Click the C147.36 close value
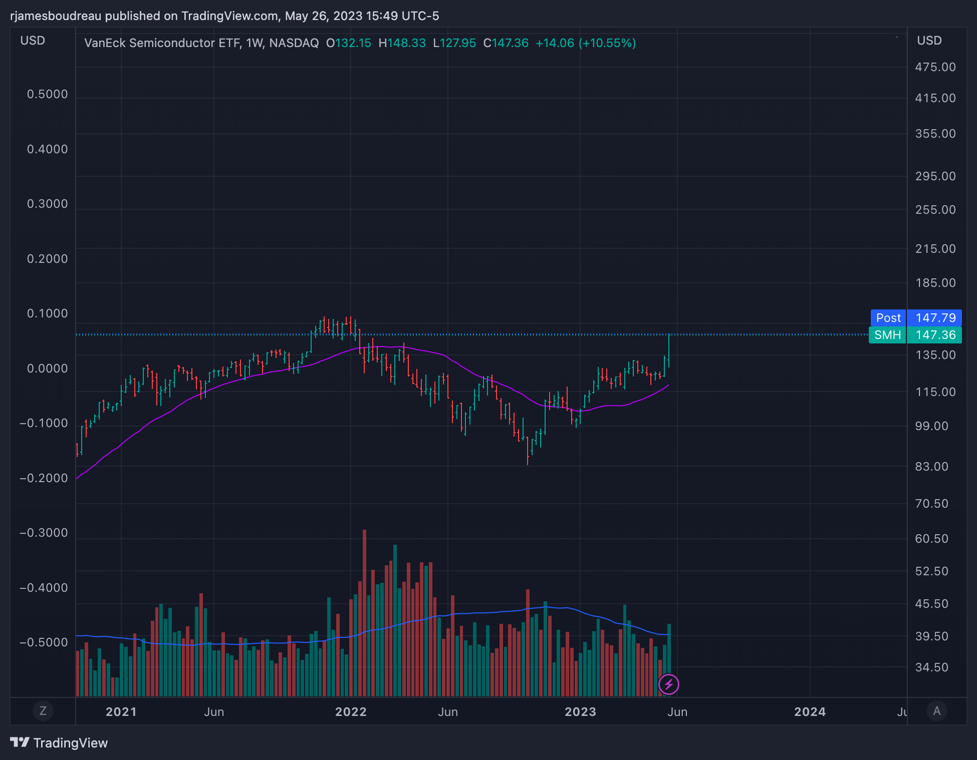The height and width of the screenshot is (760, 977). click(506, 43)
